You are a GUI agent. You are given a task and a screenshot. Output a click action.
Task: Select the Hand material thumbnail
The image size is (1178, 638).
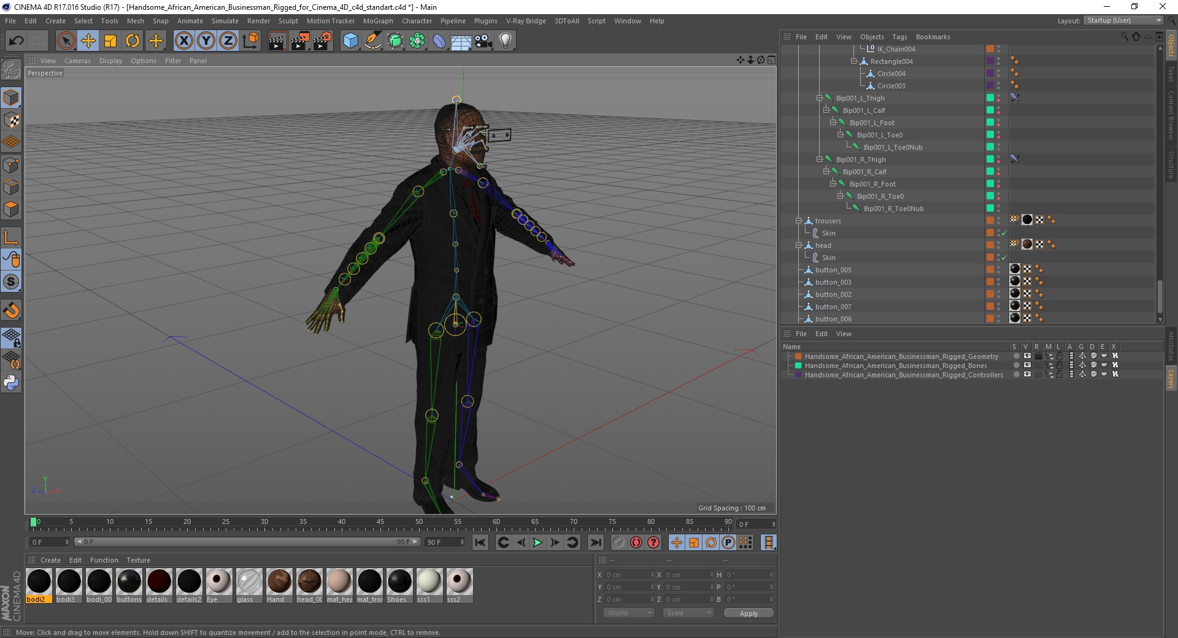[279, 582]
